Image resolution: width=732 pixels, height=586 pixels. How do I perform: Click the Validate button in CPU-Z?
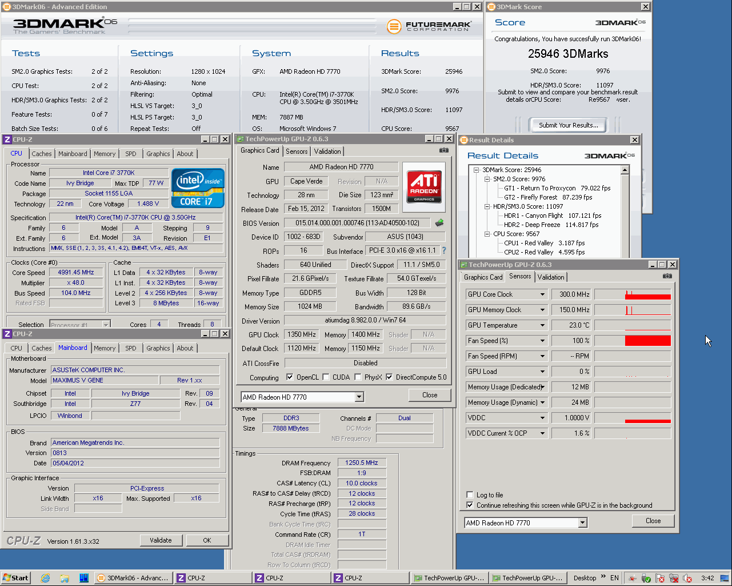point(161,540)
